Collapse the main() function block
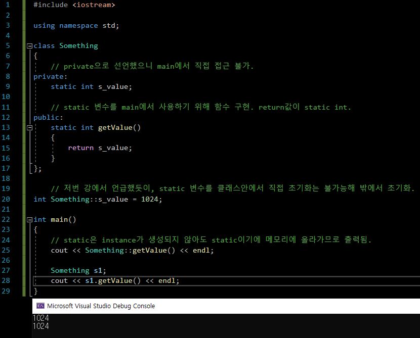Viewport: 420px width, 338px height. tap(30, 220)
